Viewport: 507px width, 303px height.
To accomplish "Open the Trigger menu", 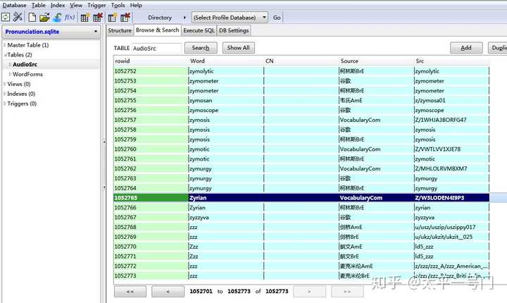I will [x=96, y=5].
